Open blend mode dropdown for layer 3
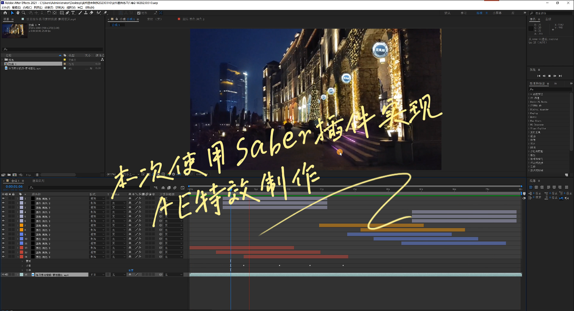The image size is (574, 311). pos(97,208)
